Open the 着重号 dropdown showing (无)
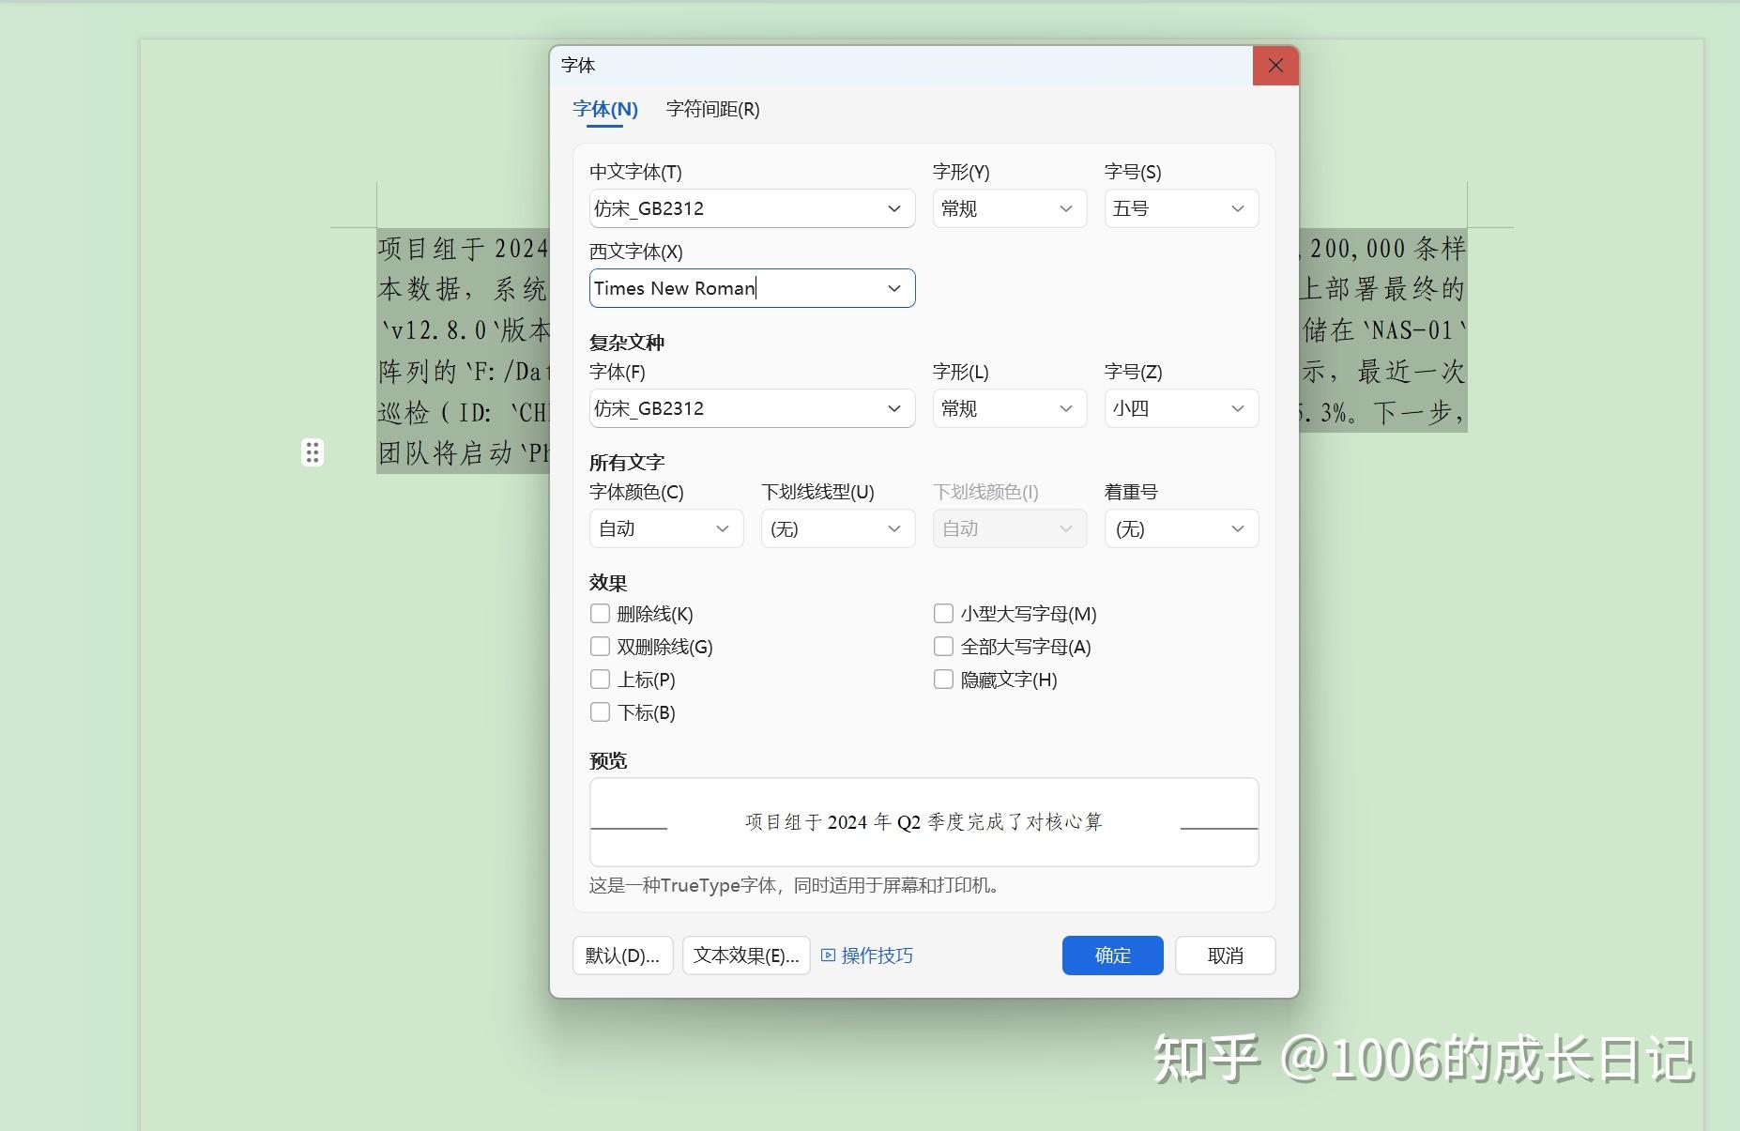 coord(1237,528)
